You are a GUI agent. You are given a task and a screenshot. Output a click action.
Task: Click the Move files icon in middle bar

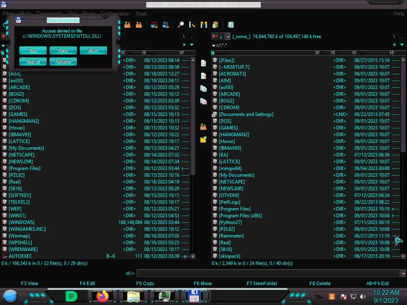point(203,101)
